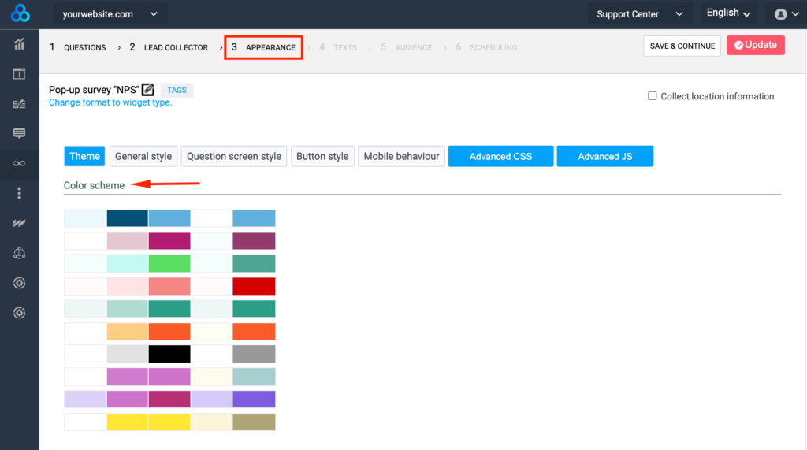The image size is (807, 450).
Task: Switch to the General style tab
Action: 143,156
